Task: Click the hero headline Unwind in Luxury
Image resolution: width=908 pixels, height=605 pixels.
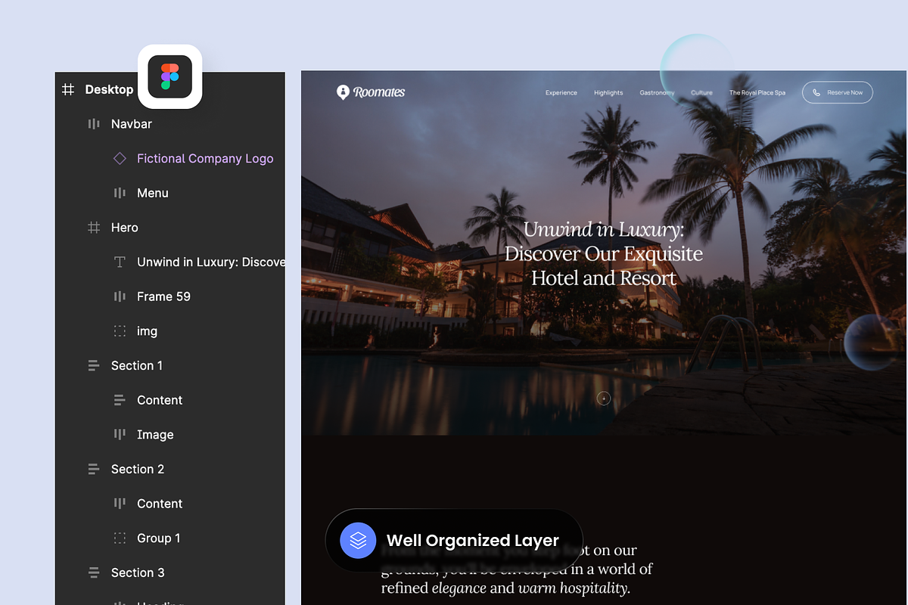Action: coord(604,254)
